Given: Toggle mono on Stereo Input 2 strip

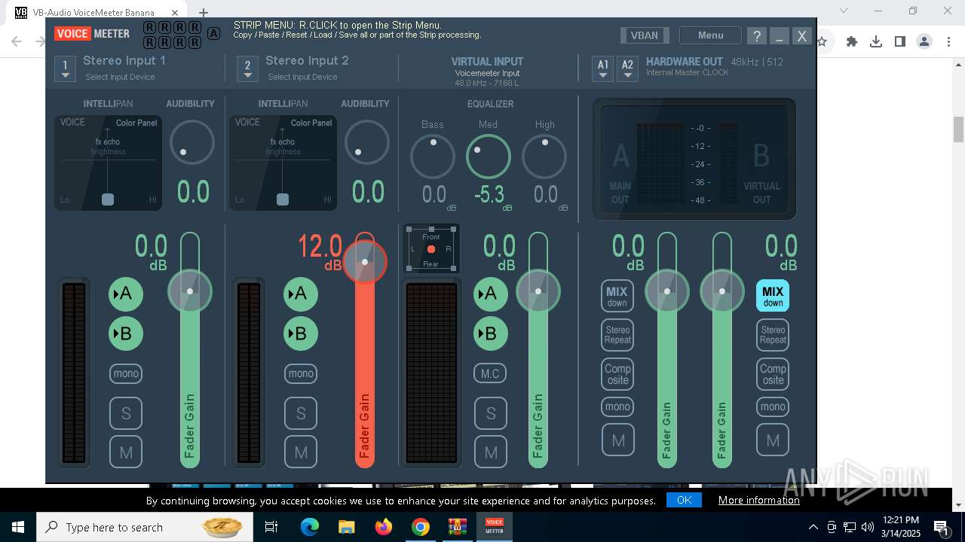Looking at the screenshot, I should click(x=301, y=373).
